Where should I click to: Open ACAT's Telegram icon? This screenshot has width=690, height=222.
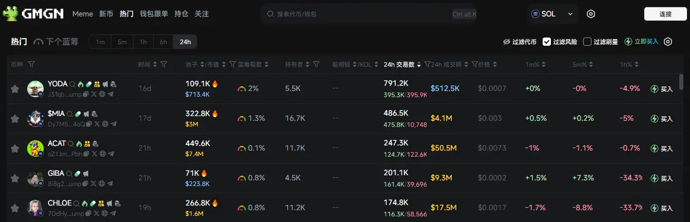[x=110, y=154]
